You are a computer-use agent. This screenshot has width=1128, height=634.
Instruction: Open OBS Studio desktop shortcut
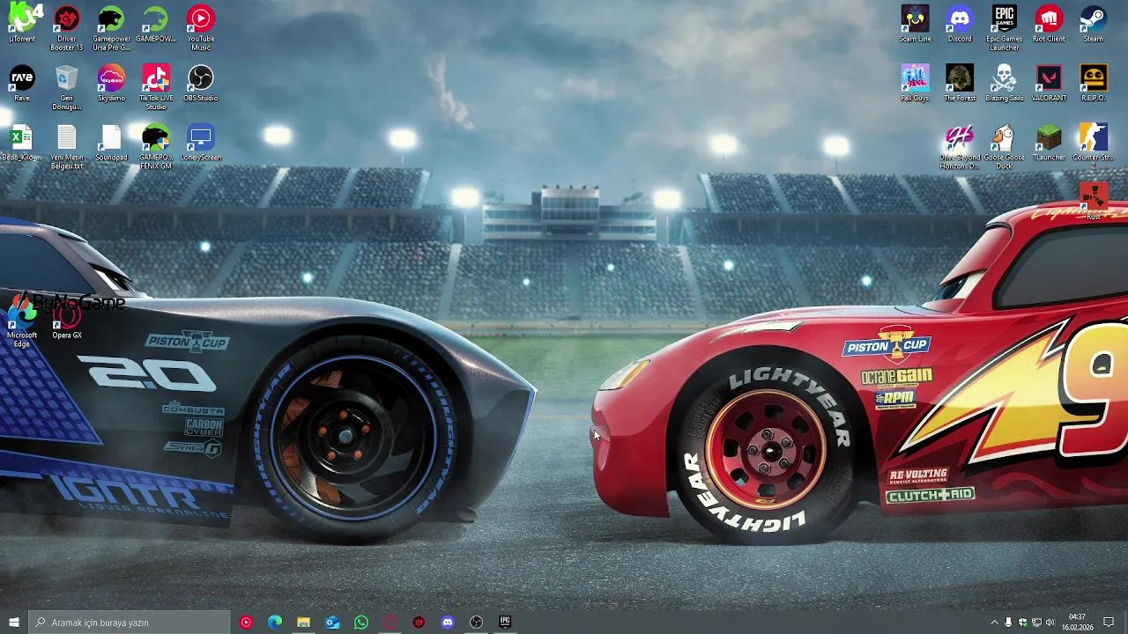[x=201, y=84]
